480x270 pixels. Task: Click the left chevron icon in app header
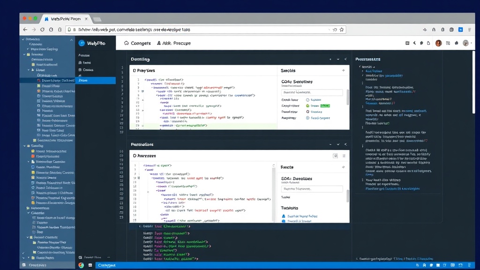pos(414,43)
